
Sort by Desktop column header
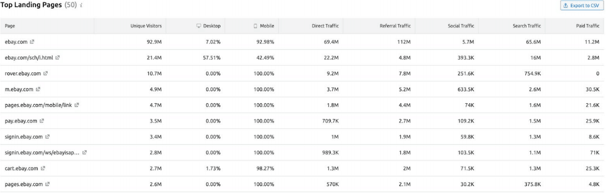[209, 26]
